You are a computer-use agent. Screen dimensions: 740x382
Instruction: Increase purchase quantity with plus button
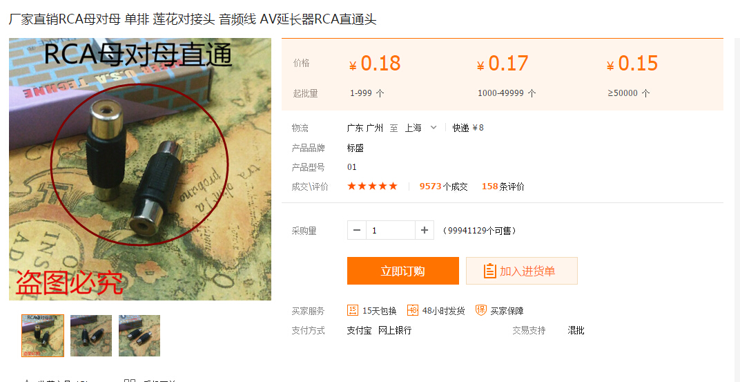point(425,230)
